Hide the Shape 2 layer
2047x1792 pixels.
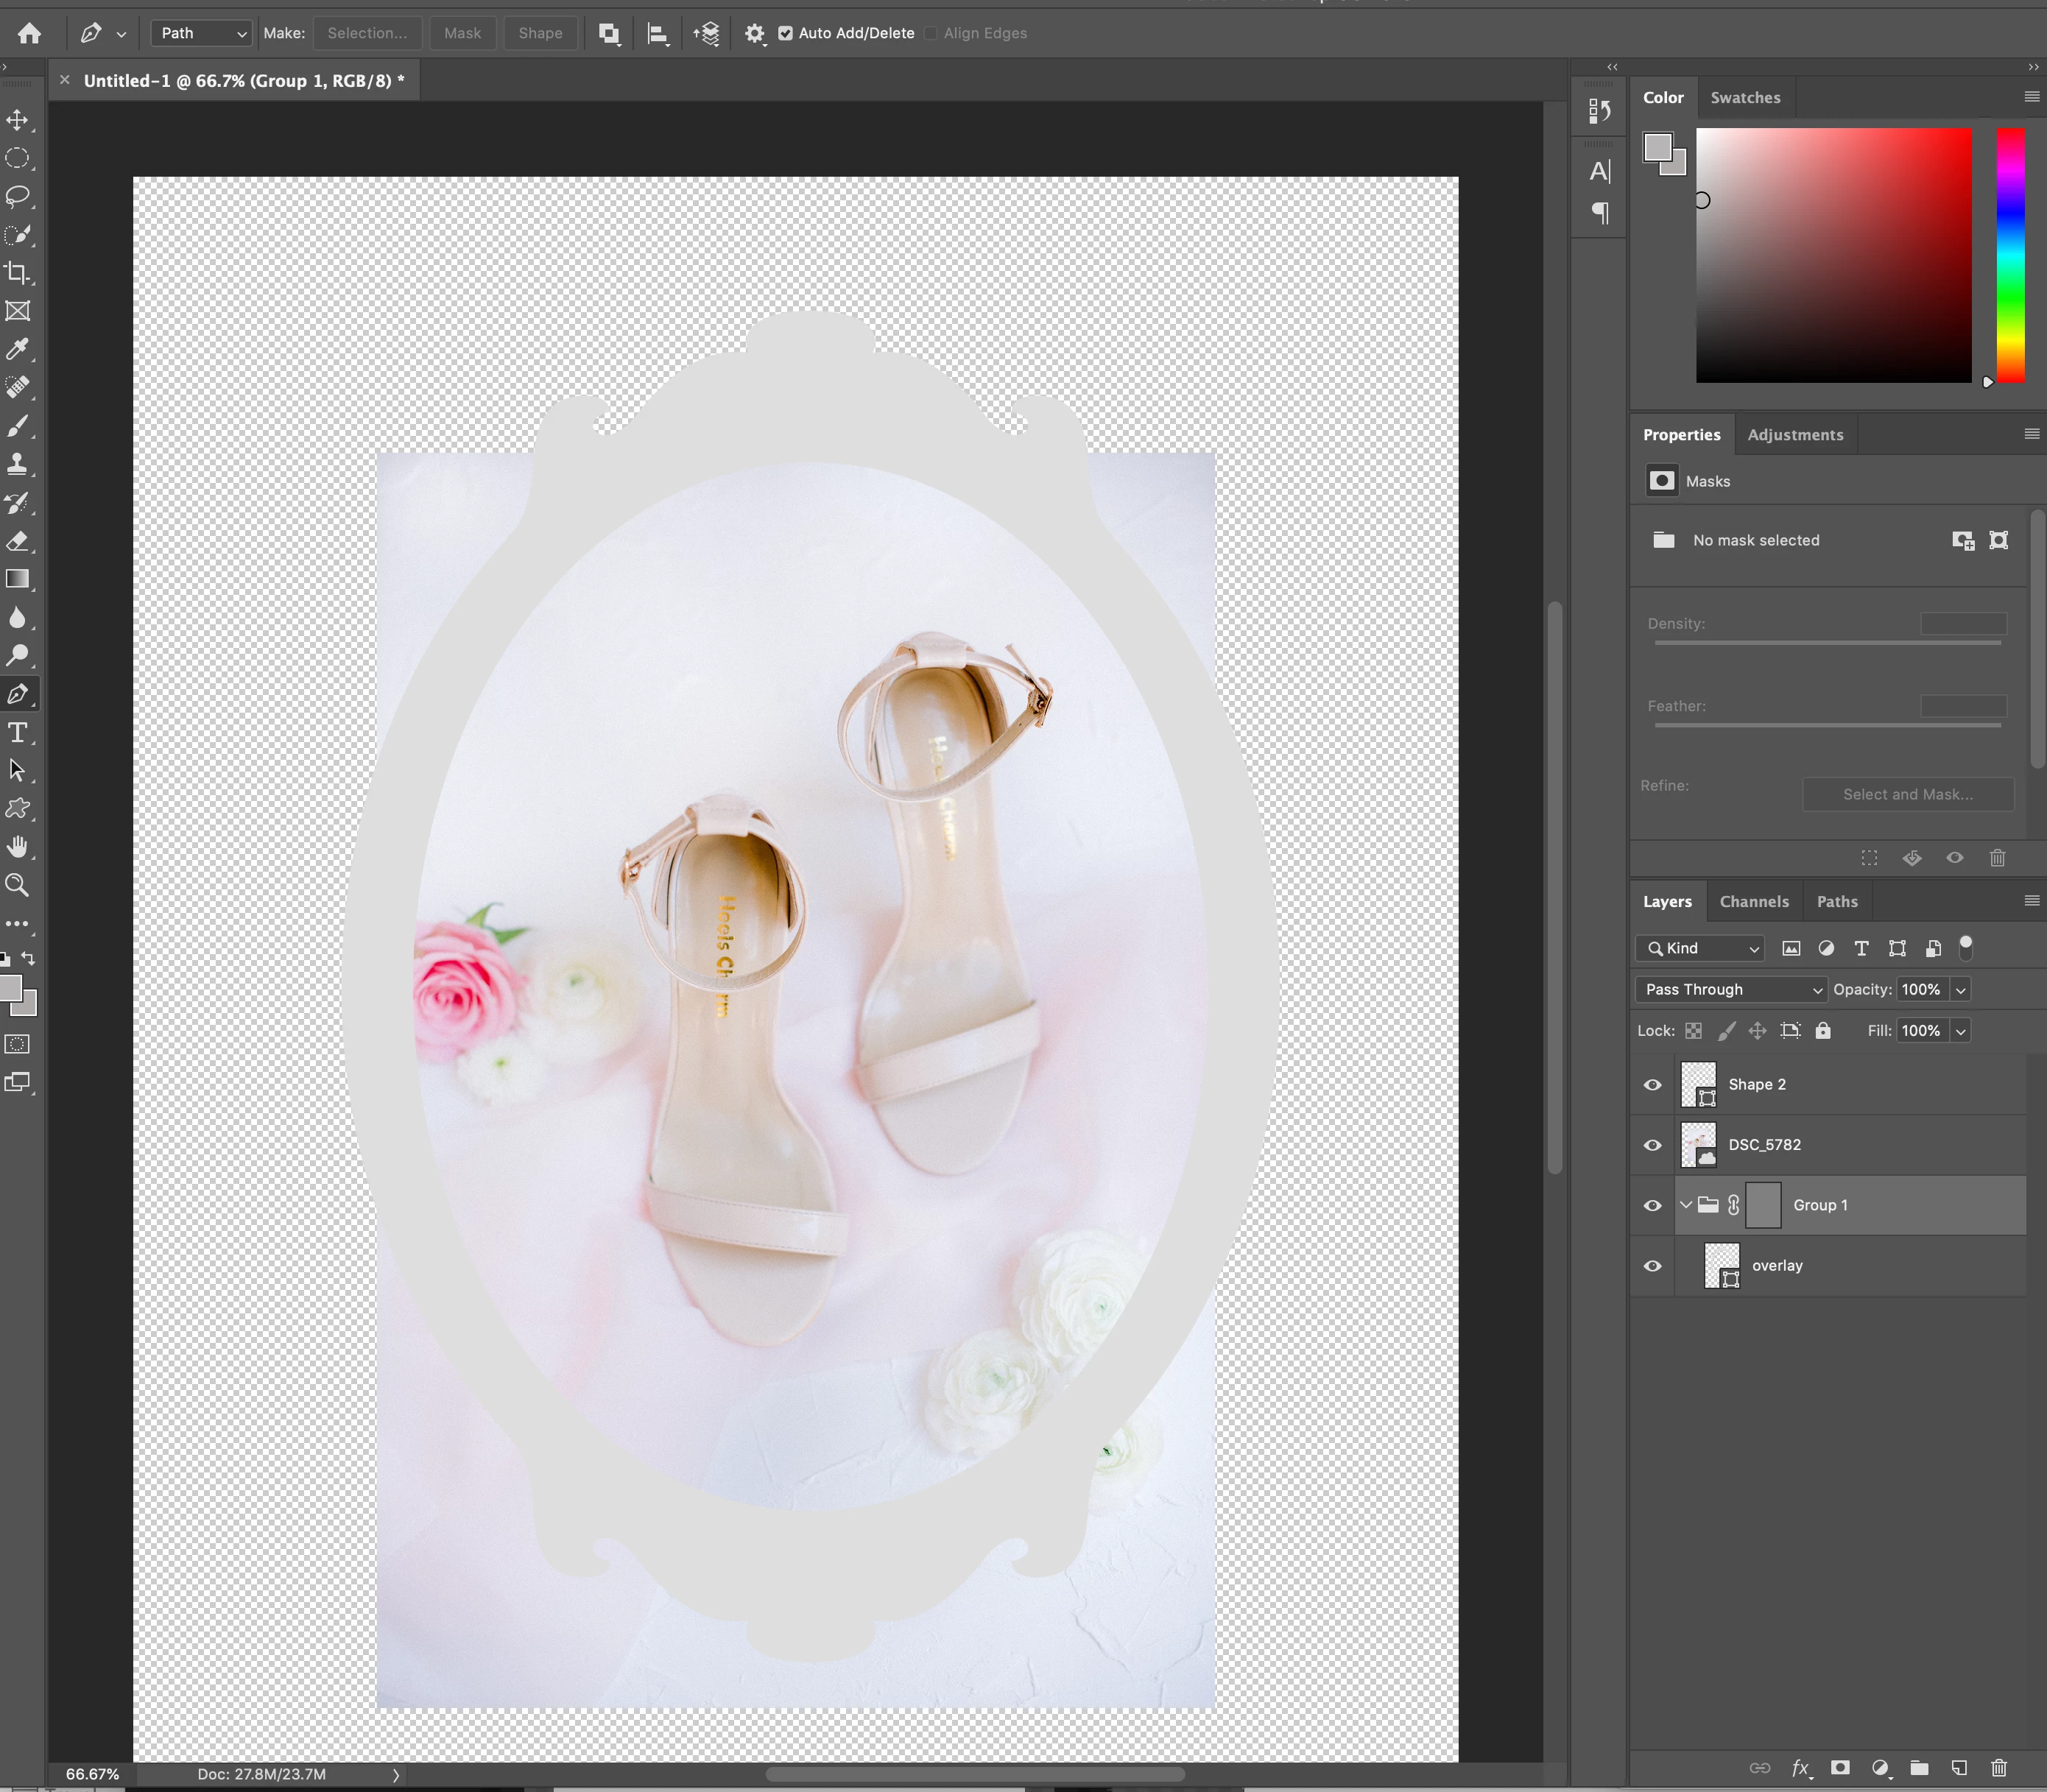(x=1652, y=1085)
